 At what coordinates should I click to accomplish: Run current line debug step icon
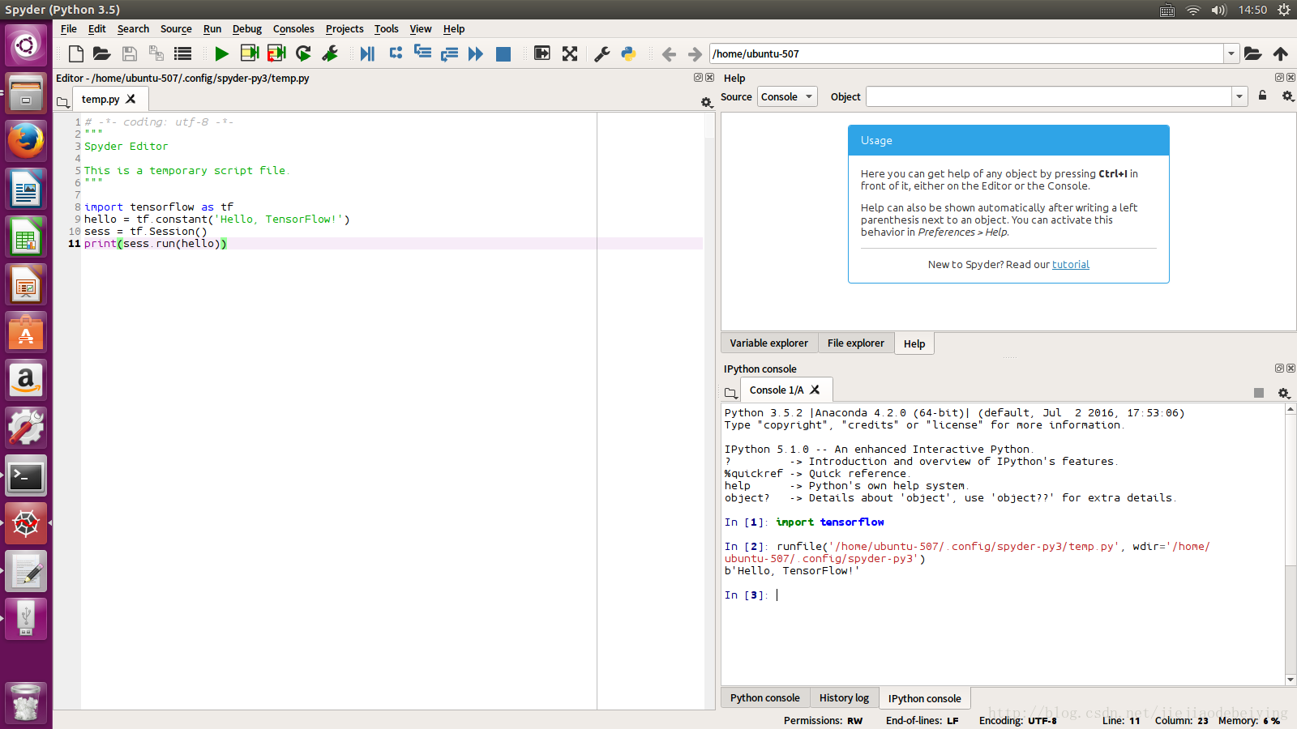pos(396,53)
